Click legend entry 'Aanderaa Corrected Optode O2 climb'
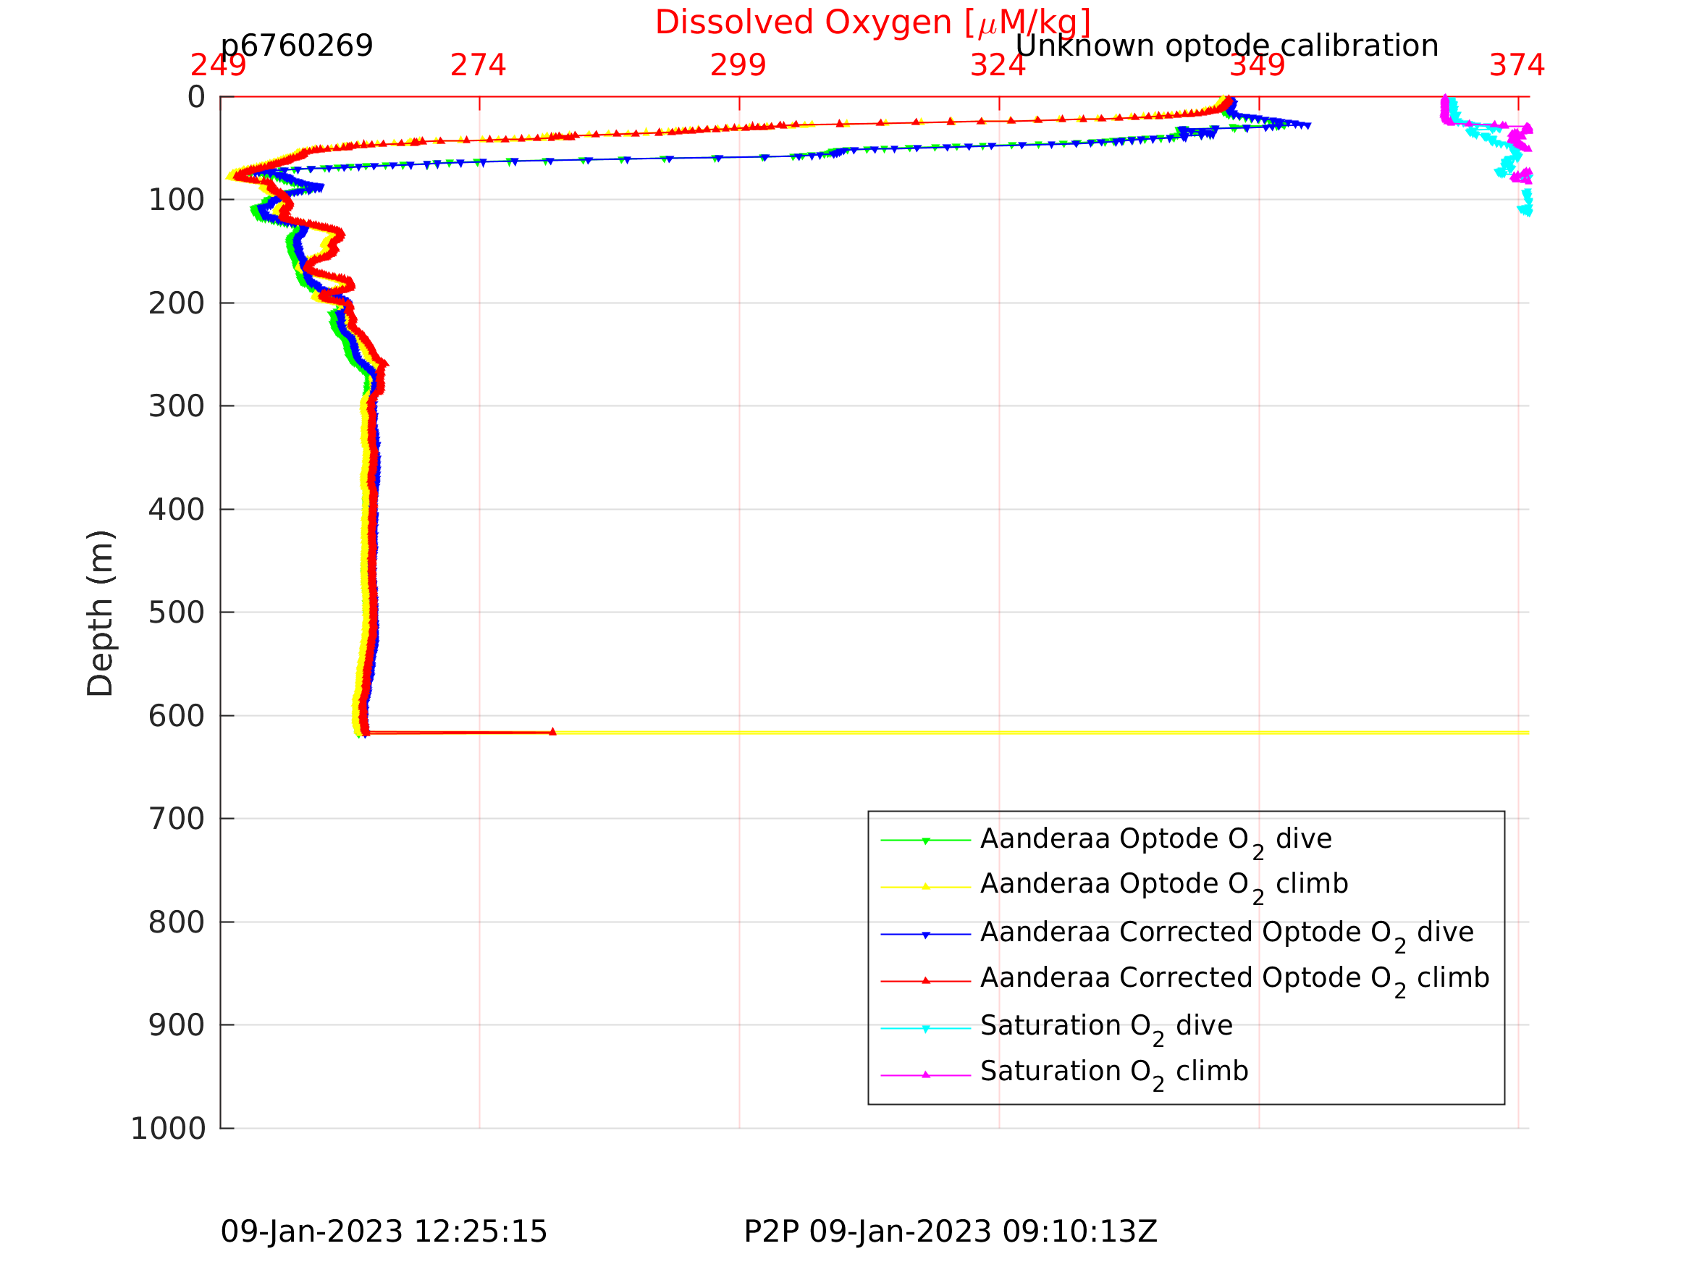 [1234, 980]
